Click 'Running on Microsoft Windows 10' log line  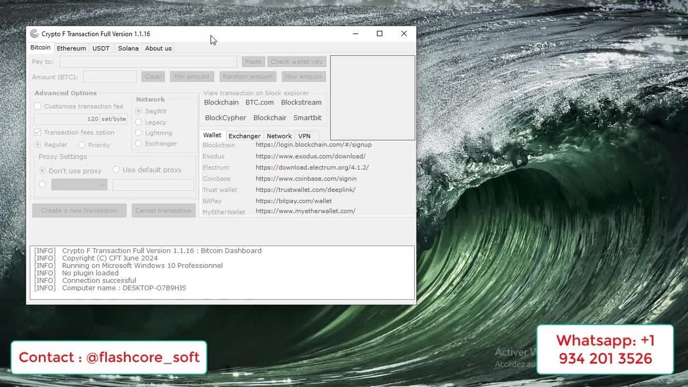click(142, 266)
